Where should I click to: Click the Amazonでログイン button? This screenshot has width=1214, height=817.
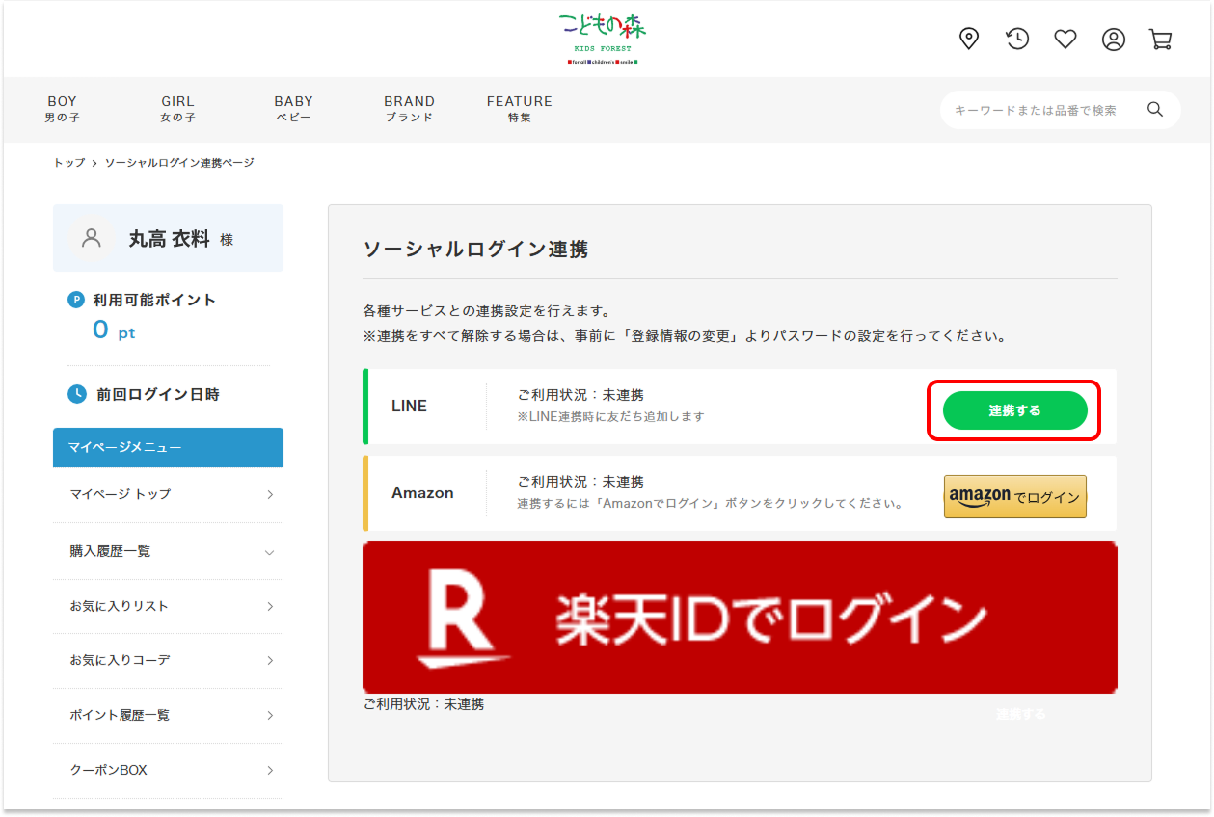click(1014, 496)
